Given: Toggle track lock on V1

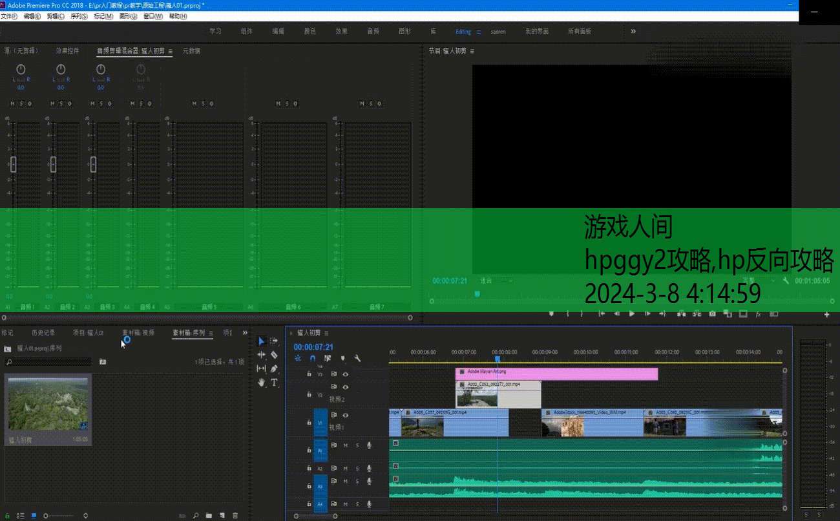Looking at the screenshot, I should [309, 421].
